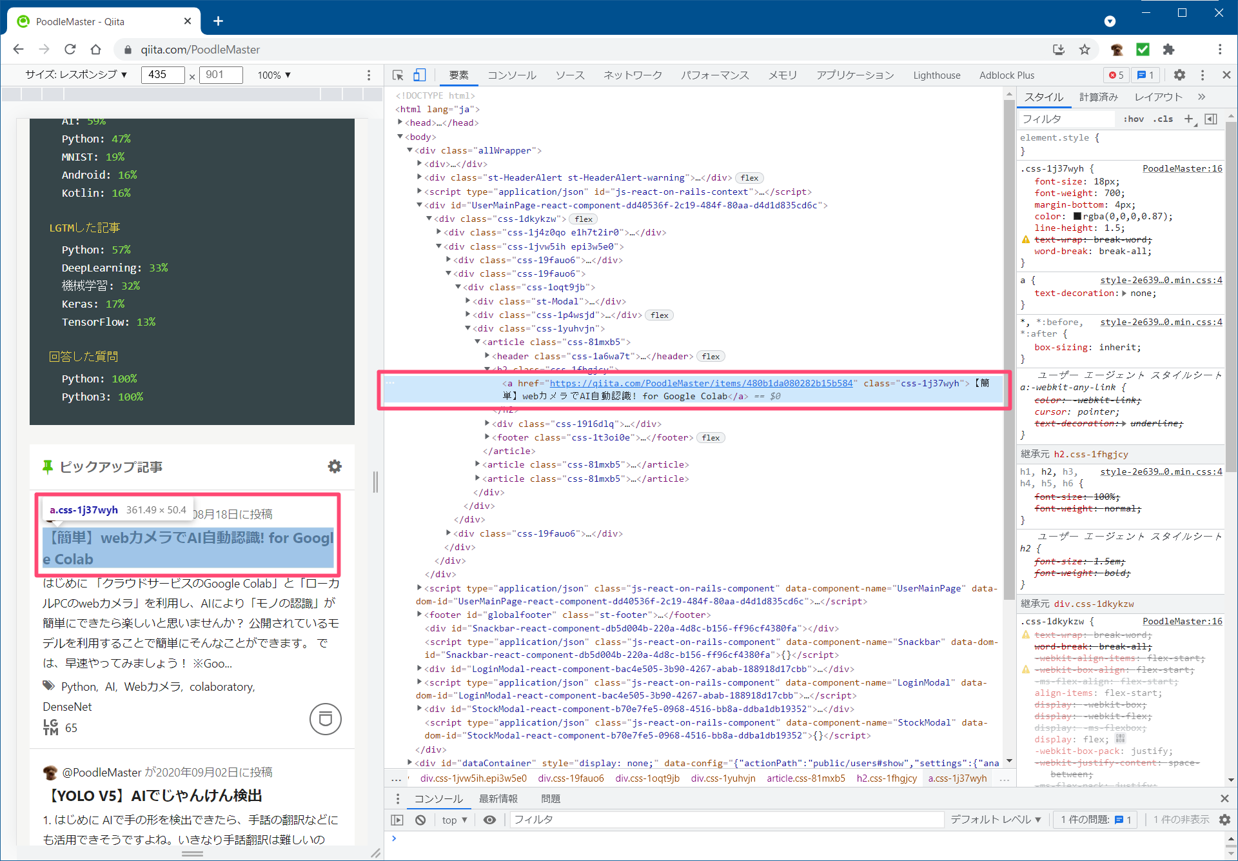This screenshot has height=861, width=1238.
Task: Switch to the コンソール main panel tab
Action: [x=512, y=75]
